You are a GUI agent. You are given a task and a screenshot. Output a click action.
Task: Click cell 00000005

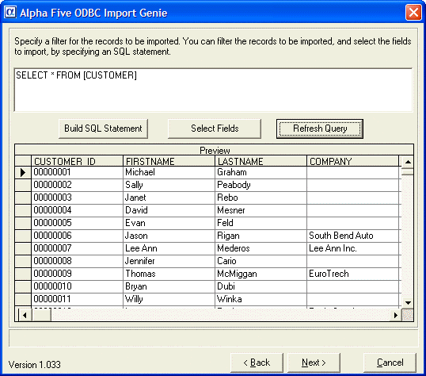tap(77, 223)
